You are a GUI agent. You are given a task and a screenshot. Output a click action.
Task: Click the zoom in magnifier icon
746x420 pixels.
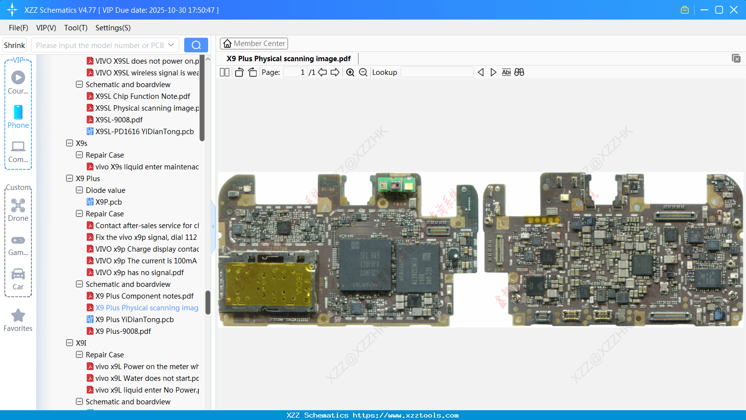coord(350,72)
